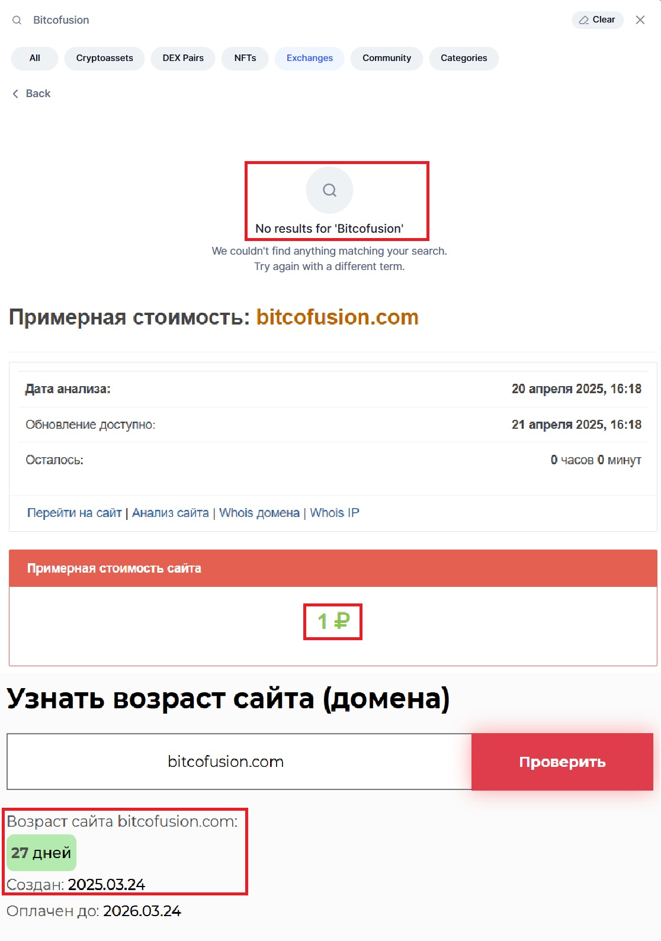The width and height of the screenshot is (661, 941).
Task: Open the bitcofusion.com orange heading link
Action: (x=337, y=317)
